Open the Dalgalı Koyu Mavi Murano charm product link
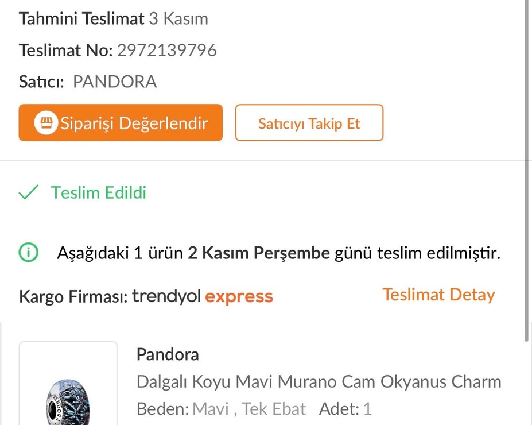532x425 pixels. point(319,381)
